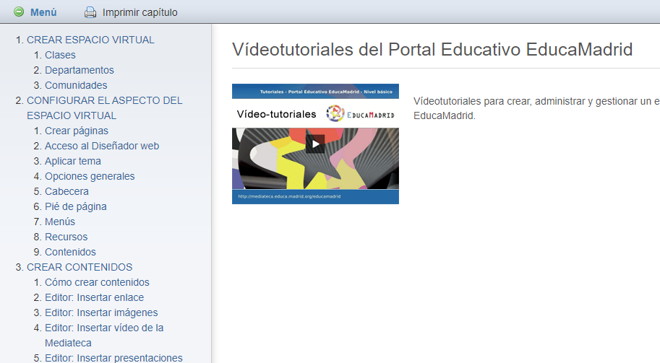Go to Crear páginas
This screenshot has width=660, height=363.
point(77,131)
